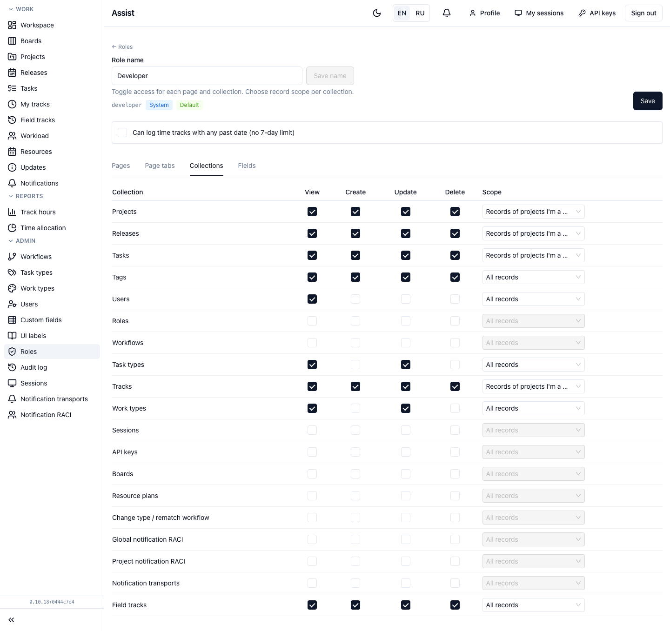The height and width of the screenshot is (631, 670).
Task: Collapse the ADMIN sidebar section
Action: tap(22, 241)
